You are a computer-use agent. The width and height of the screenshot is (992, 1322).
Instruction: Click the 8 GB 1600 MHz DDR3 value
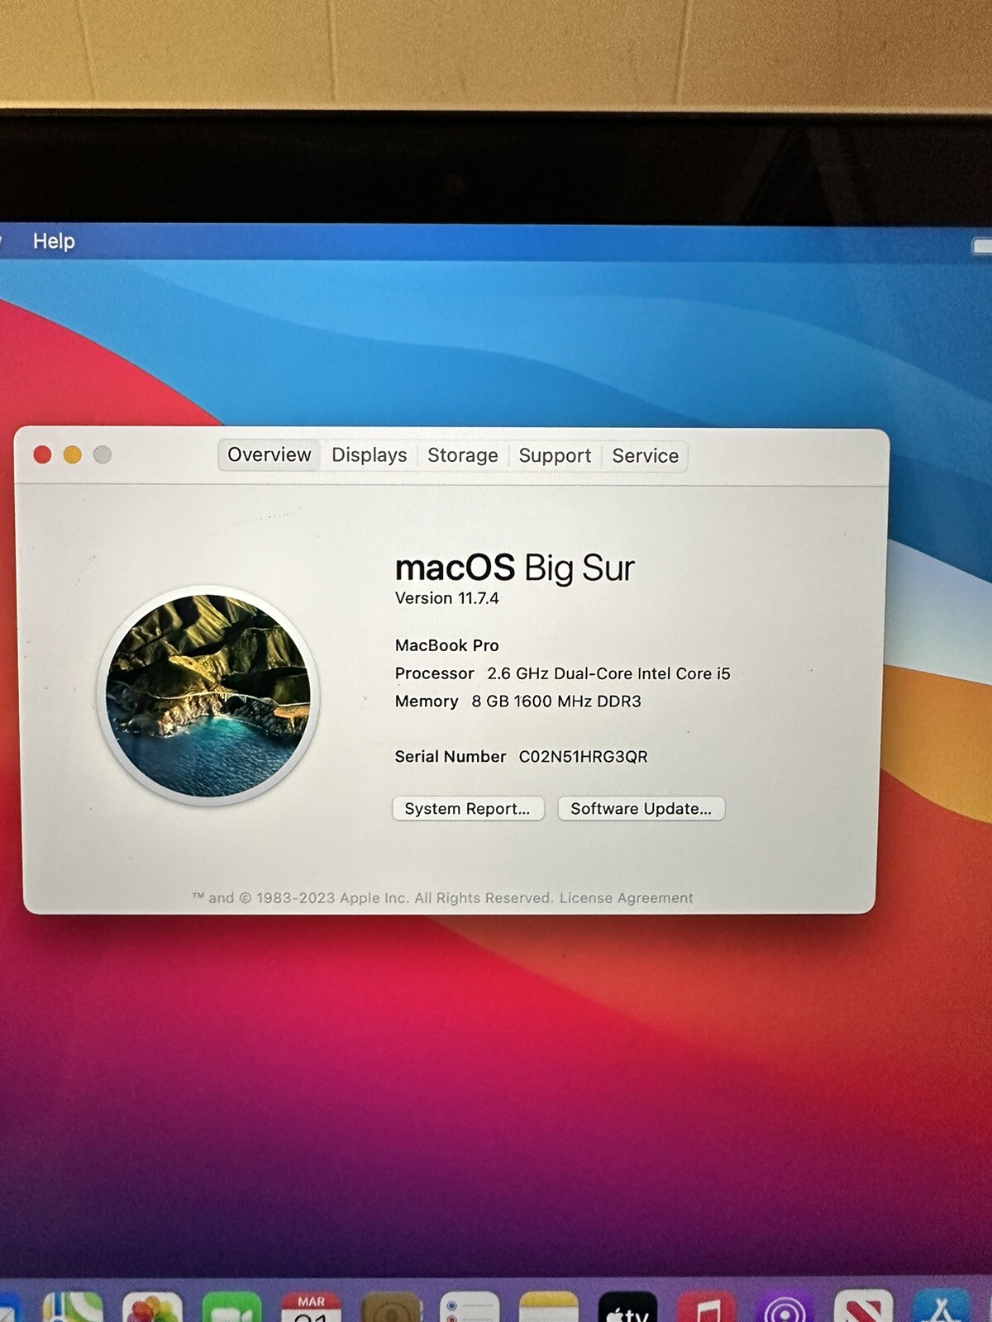tap(556, 701)
